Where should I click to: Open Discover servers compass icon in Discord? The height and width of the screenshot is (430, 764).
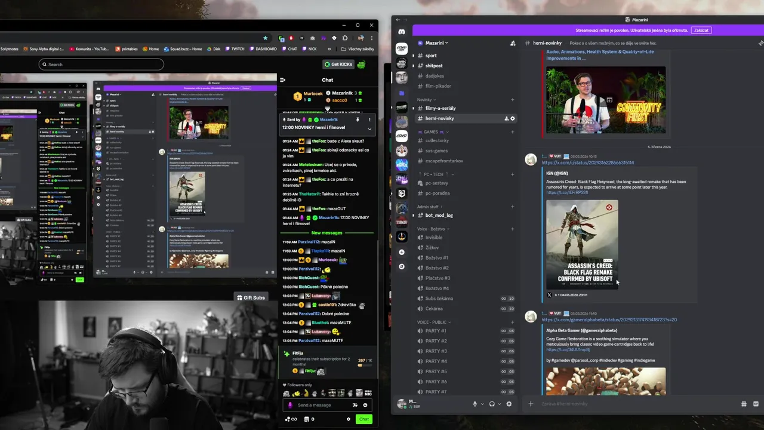402,266
